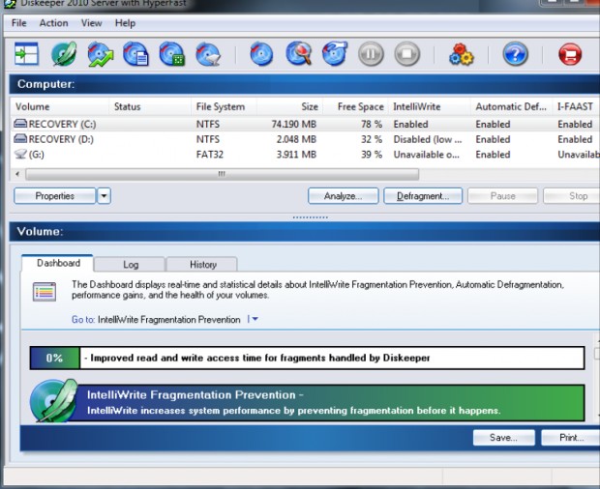The height and width of the screenshot is (489, 600).
Task: Open the View menu
Action: pos(92,23)
